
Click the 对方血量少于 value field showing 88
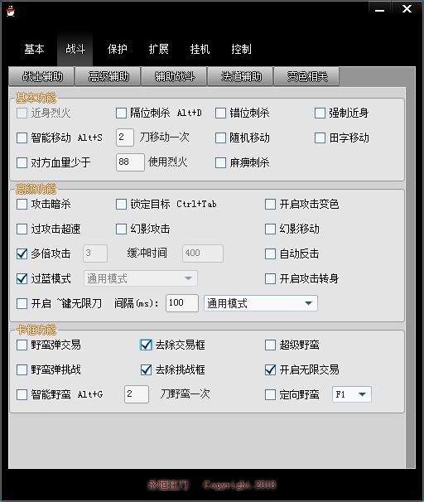pyautogui.click(x=130, y=162)
